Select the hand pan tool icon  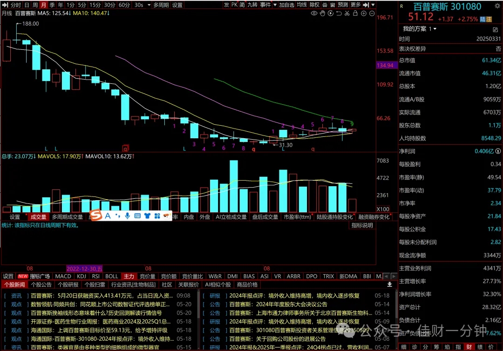(x=322, y=13)
